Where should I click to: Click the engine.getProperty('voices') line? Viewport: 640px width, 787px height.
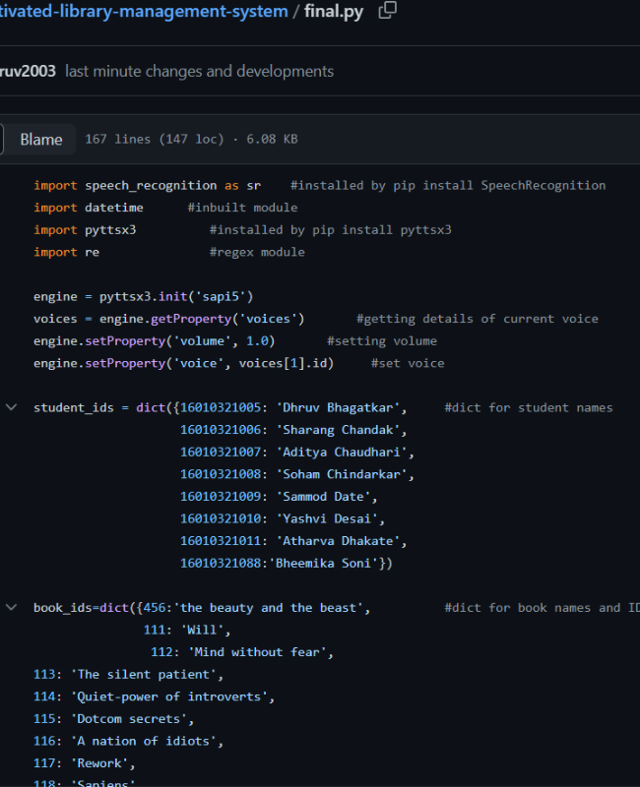pos(168,319)
